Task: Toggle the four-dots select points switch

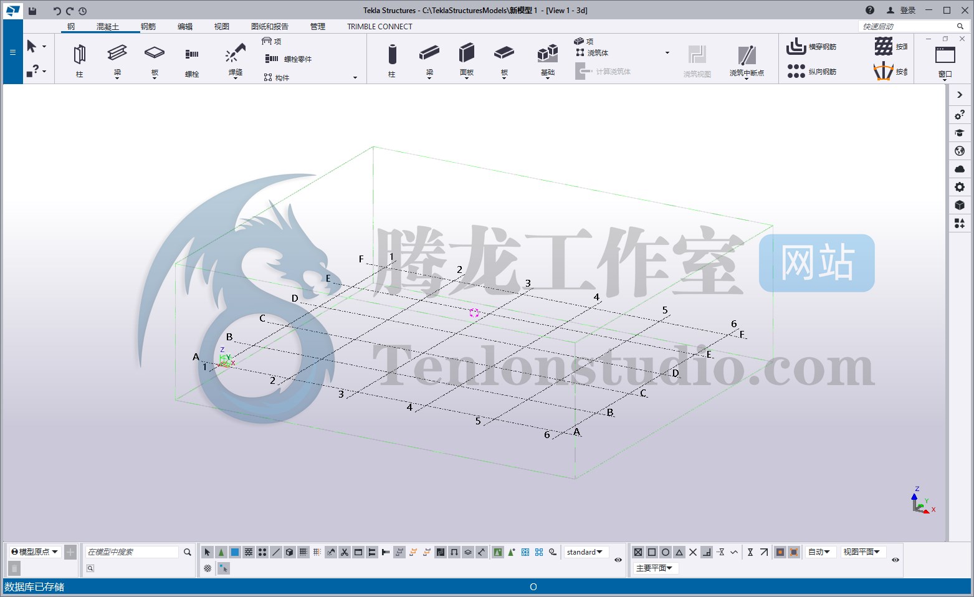Action: tap(262, 552)
